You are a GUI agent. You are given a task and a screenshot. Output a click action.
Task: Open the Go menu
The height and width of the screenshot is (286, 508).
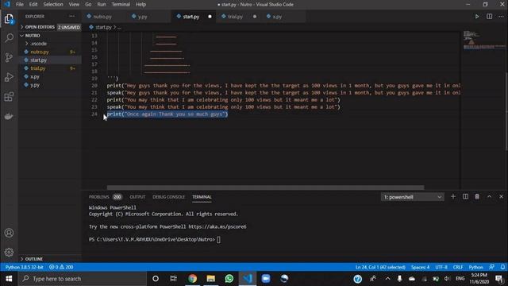pos(88,4)
